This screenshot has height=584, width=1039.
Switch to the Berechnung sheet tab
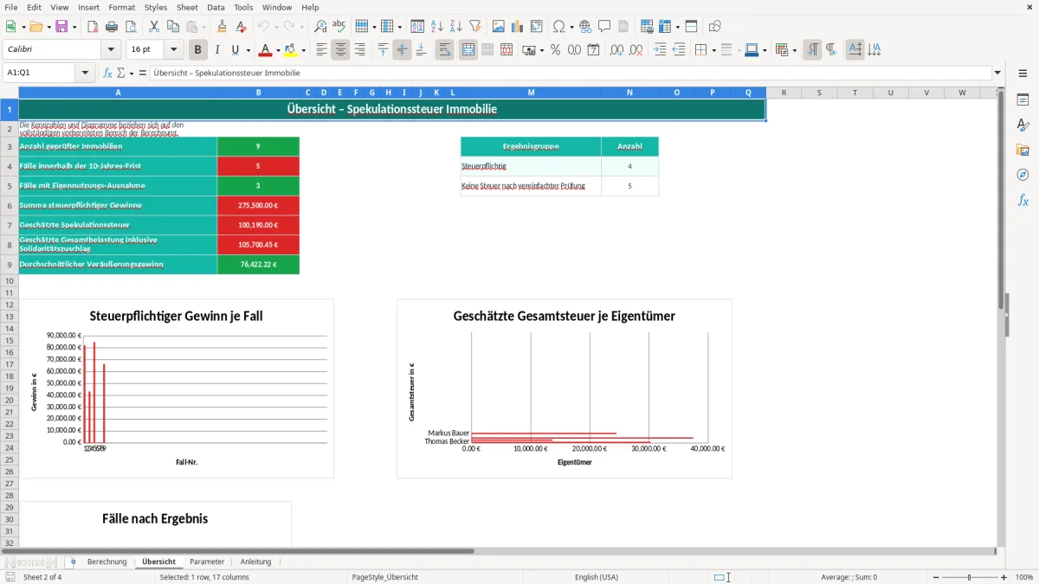pyautogui.click(x=106, y=562)
